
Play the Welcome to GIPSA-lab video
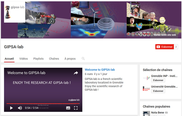(11, 108)
